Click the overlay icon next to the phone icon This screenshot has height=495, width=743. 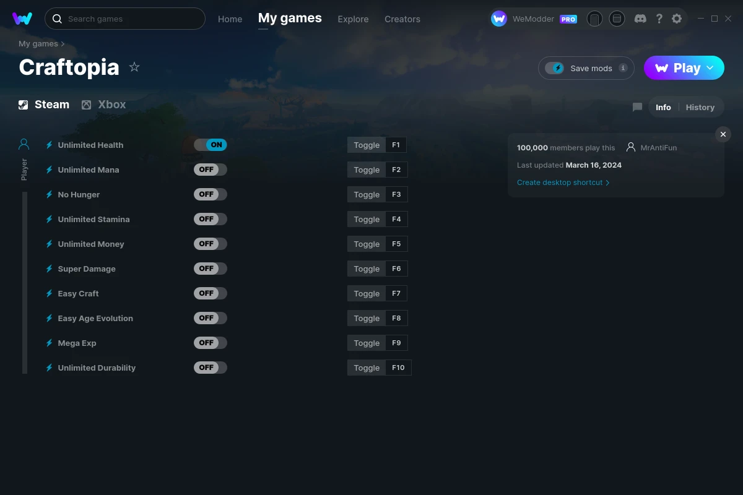pyautogui.click(x=617, y=19)
